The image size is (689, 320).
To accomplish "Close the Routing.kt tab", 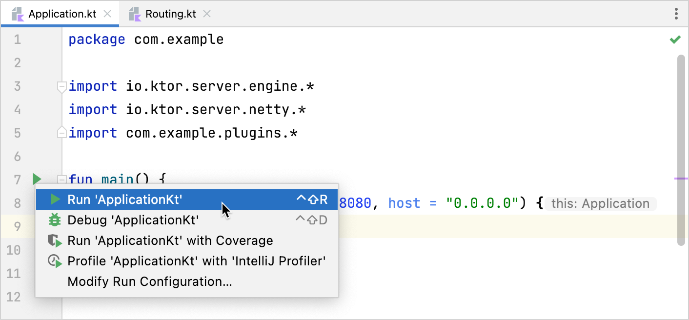I will 206,14.
